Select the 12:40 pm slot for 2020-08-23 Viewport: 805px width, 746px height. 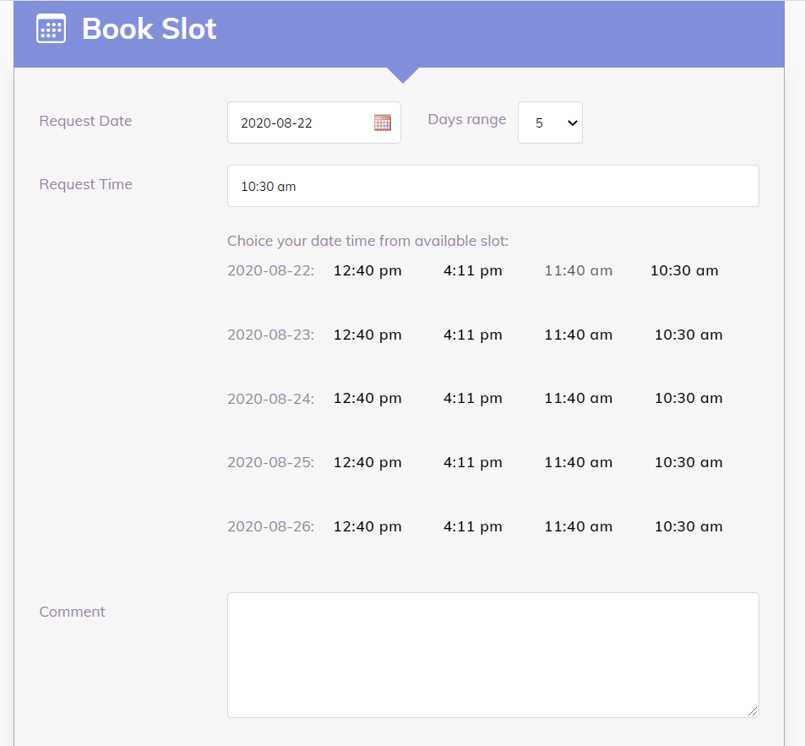pyautogui.click(x=367, y=335)
